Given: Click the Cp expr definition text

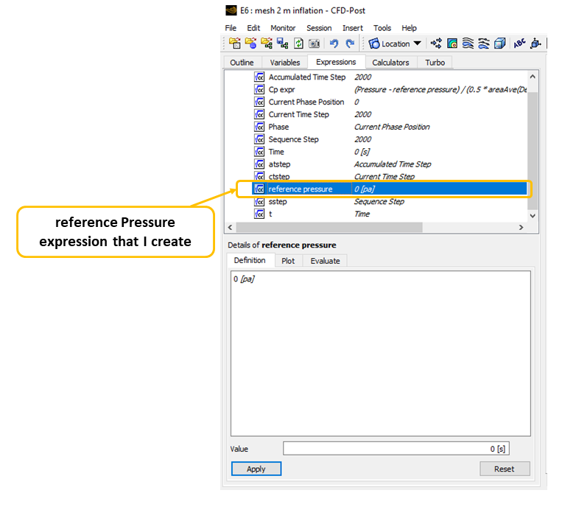Looking at the screenshot, I should tap(440, 90).
